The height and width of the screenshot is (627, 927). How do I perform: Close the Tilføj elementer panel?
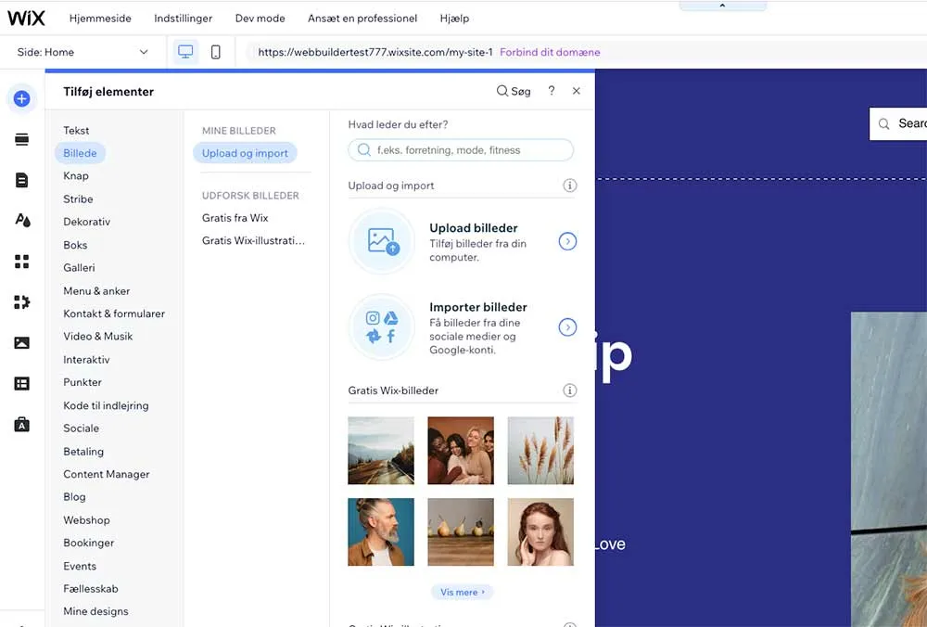pyautogui.click(x=577, y=91)
